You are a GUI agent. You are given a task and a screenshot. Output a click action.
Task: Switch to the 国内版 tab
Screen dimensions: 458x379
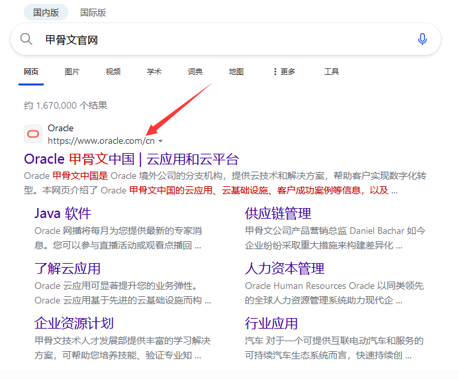(x=46, y=13)
